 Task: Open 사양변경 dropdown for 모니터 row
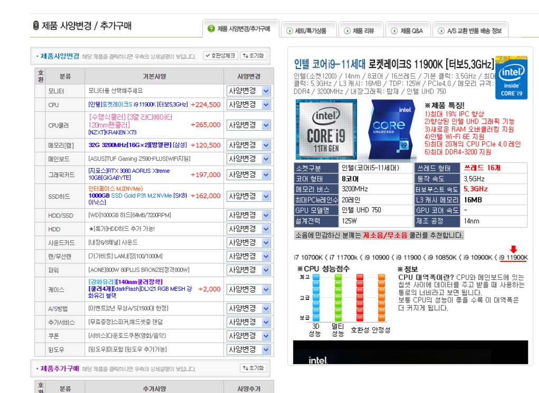point(249,91)
